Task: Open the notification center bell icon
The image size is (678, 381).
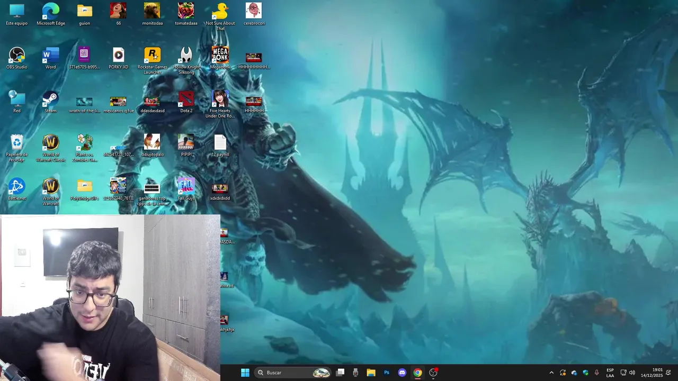Action: [668, 373]
